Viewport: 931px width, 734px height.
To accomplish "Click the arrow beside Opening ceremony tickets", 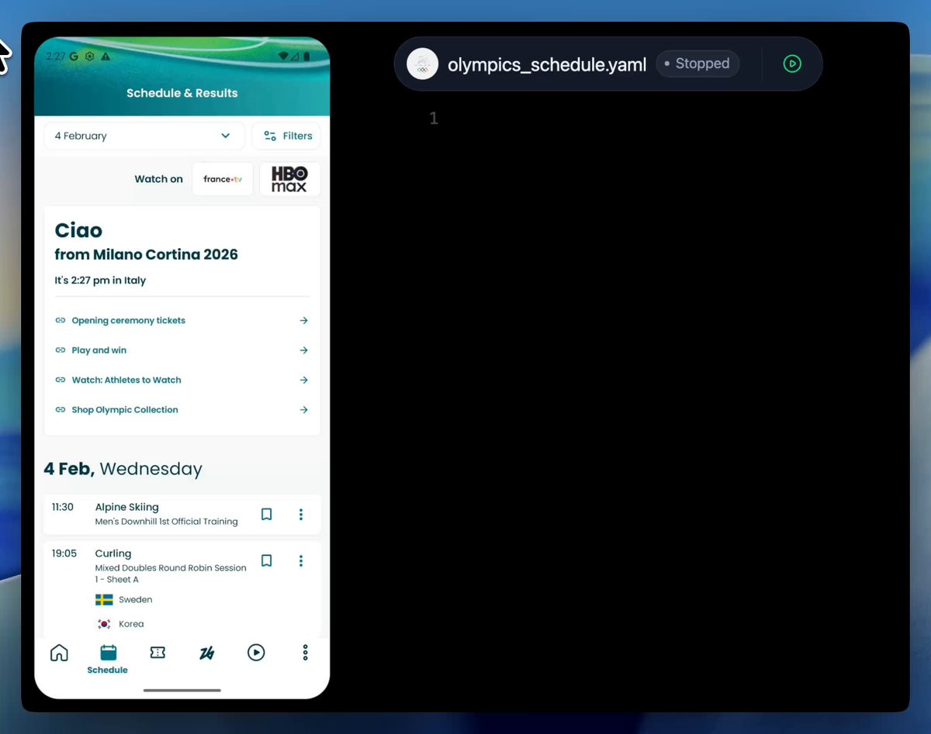I will click(x=303, y=320).
